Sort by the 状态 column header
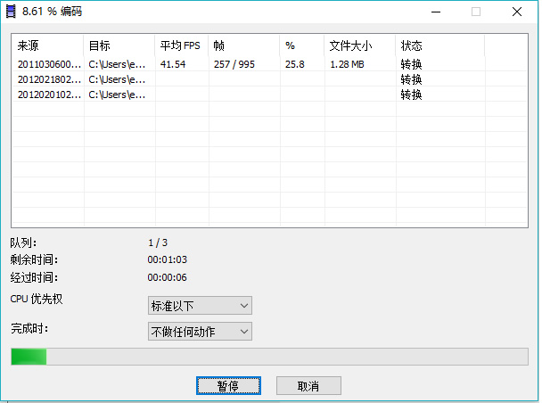The height and width of the screenshot is (403, 542). (x=440, y=45)
